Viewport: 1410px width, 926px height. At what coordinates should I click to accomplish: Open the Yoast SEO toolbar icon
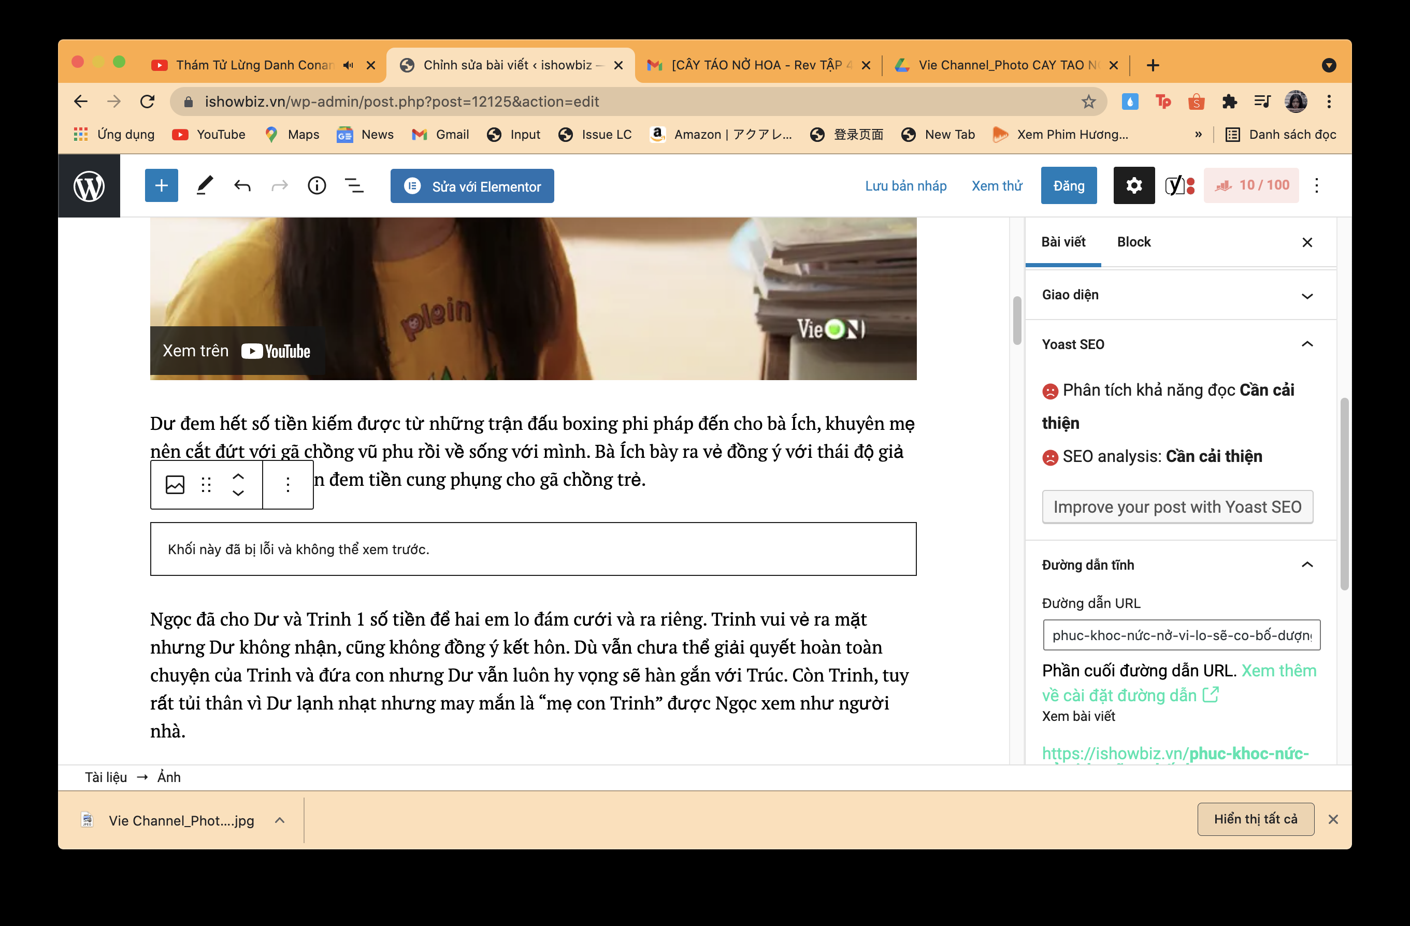[x=1179, y=185]
